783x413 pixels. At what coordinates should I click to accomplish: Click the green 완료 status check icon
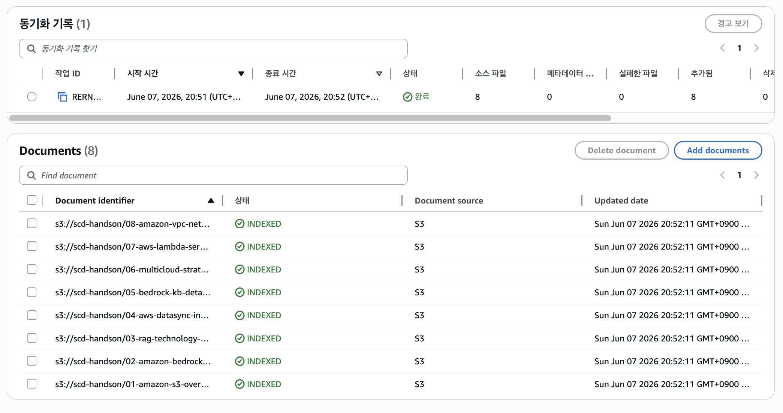click(x=407, y=97)
